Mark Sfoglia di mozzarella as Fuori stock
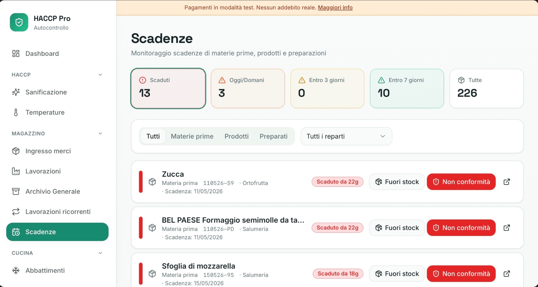 click(397, 274)
